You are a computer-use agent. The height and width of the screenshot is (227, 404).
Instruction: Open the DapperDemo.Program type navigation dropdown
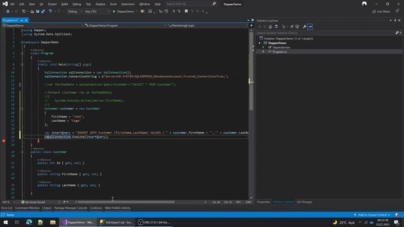click(125, 25)
